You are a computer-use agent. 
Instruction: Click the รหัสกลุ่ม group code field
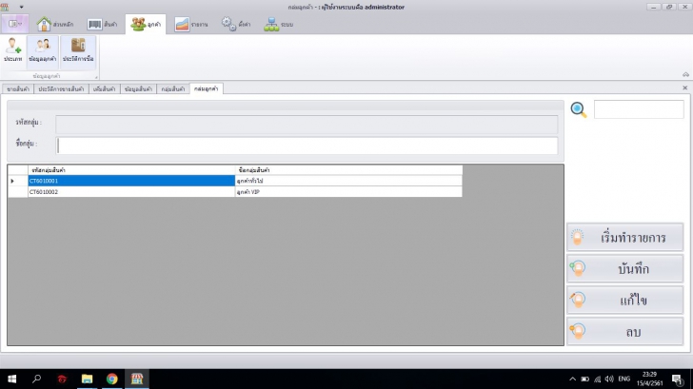(307, 124)
